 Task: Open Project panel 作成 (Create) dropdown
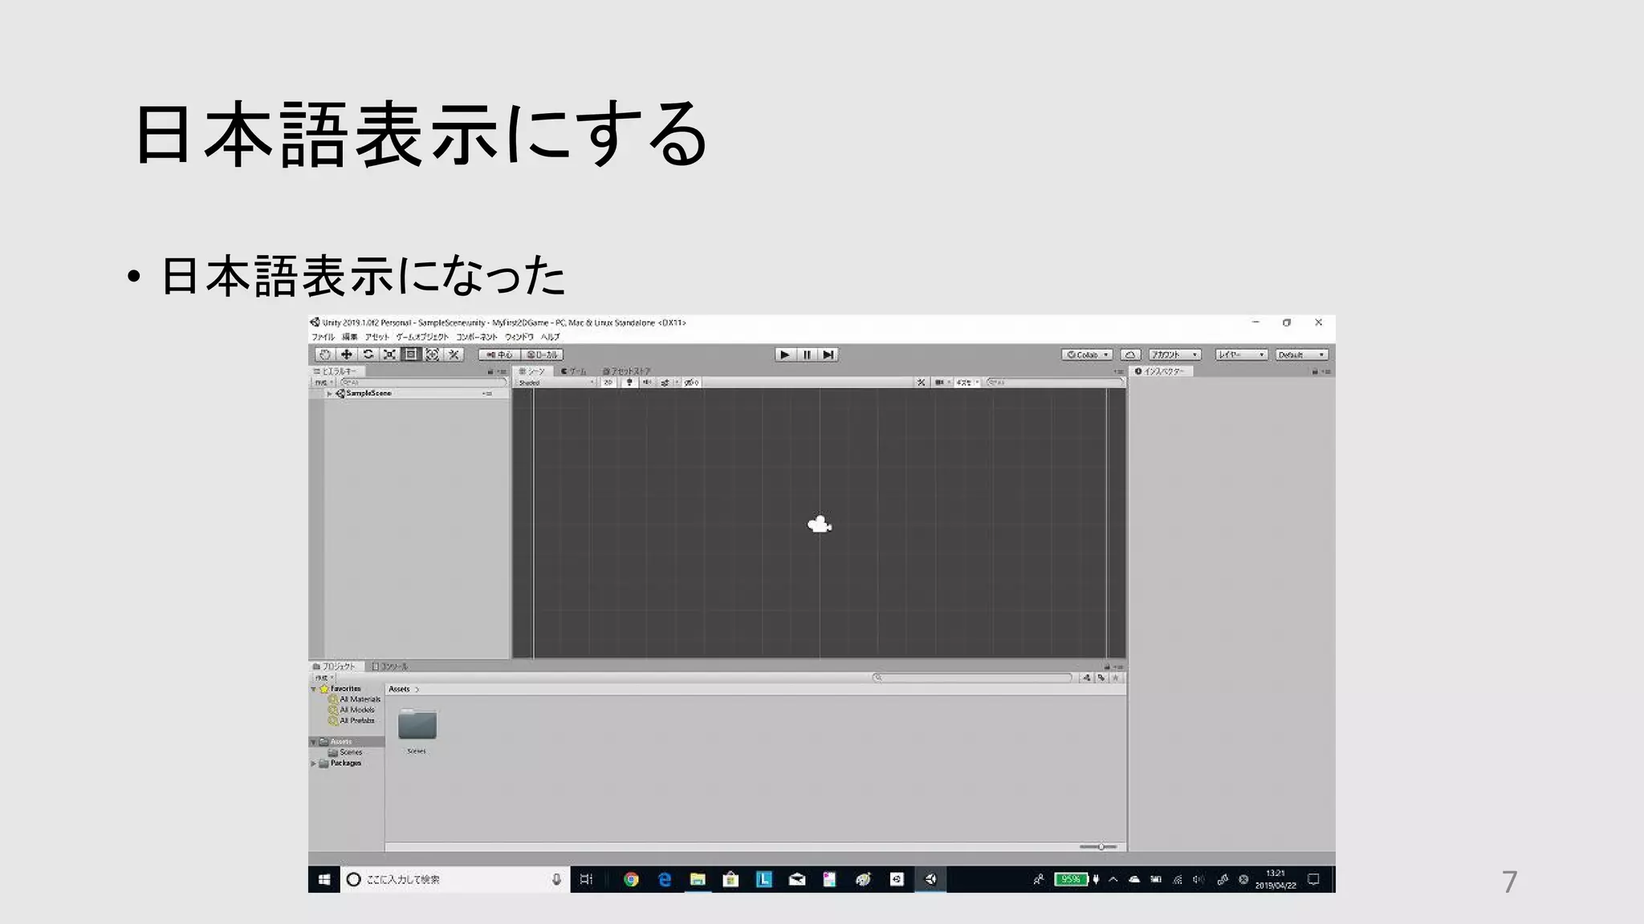pyautogui.click(x=324, y=678)
